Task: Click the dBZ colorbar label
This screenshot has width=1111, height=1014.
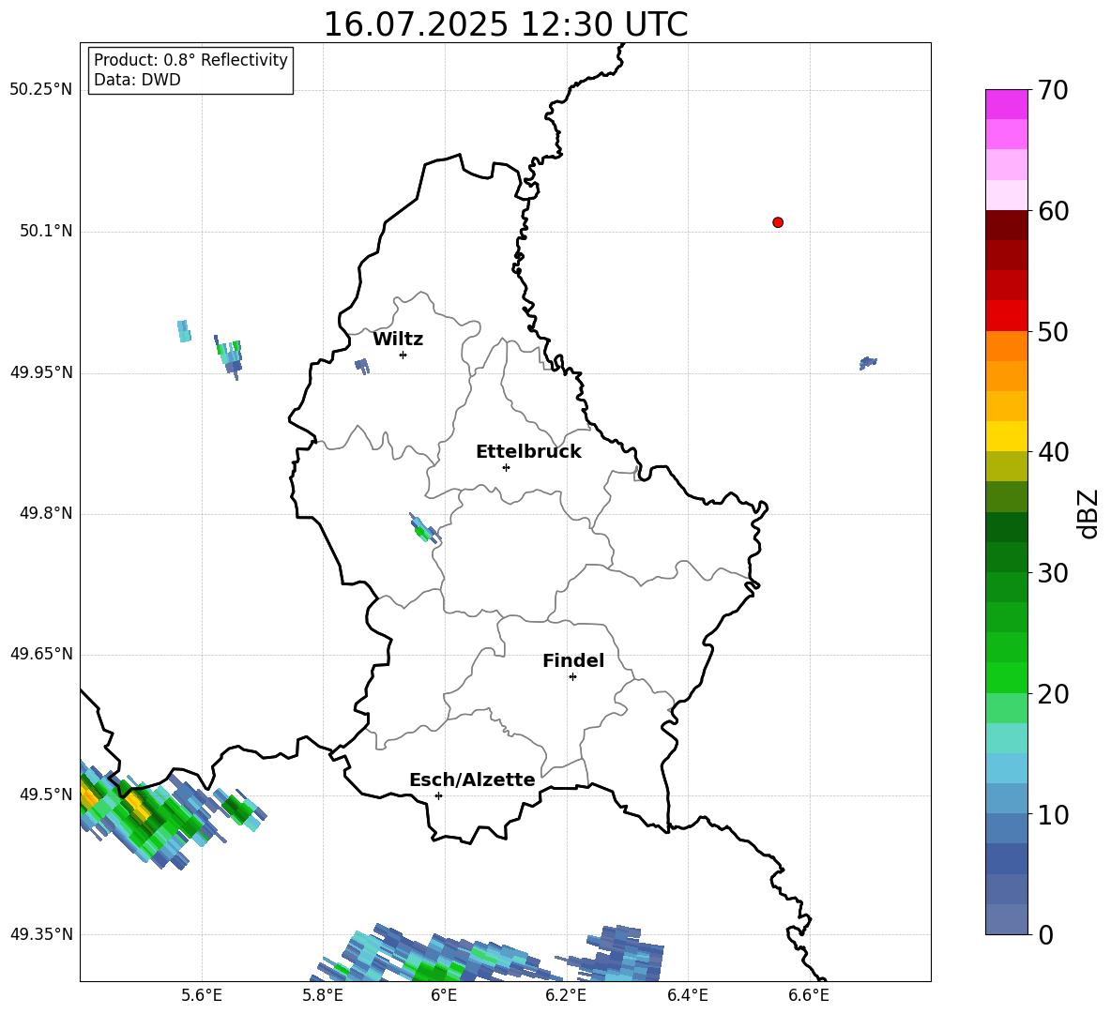Action: (1089, 513)
